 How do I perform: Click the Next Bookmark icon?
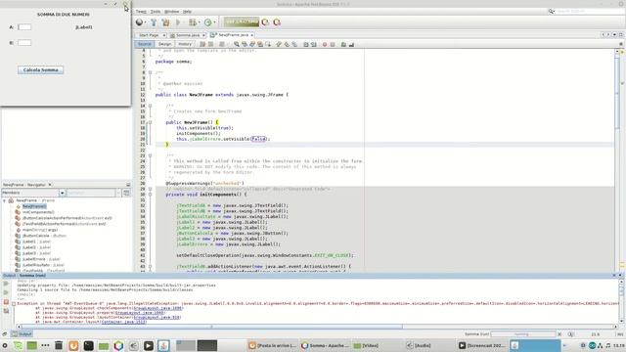point(287,44)
